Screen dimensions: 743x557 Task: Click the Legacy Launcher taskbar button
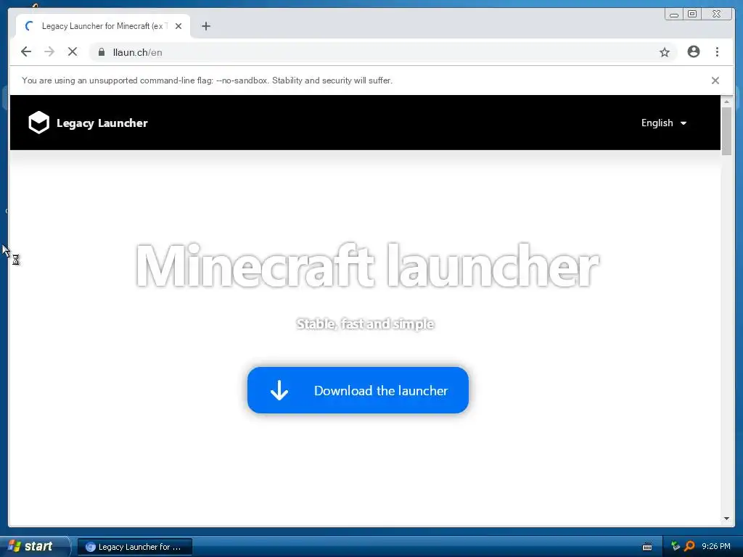coord(135,547)
